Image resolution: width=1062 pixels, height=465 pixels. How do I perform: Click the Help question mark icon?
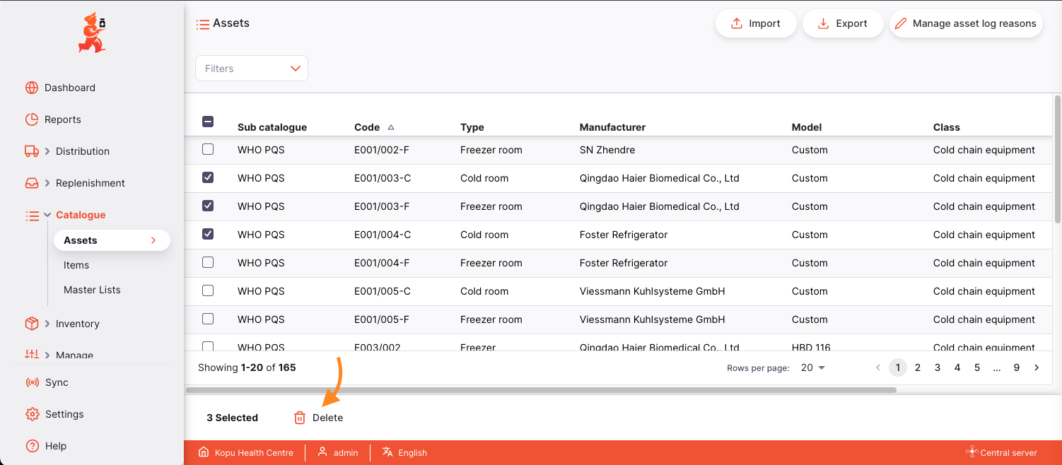click(x=32, y=446)
